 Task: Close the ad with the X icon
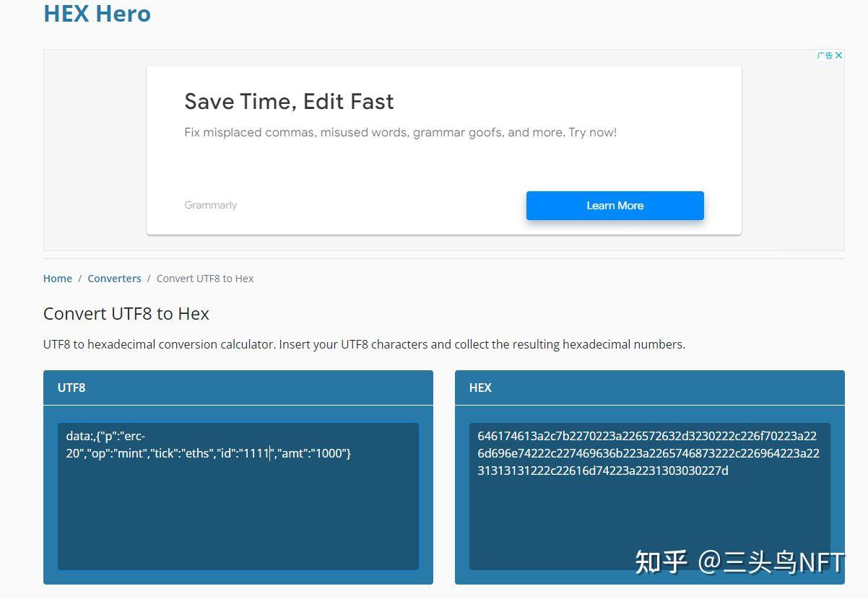click(838, 56)
